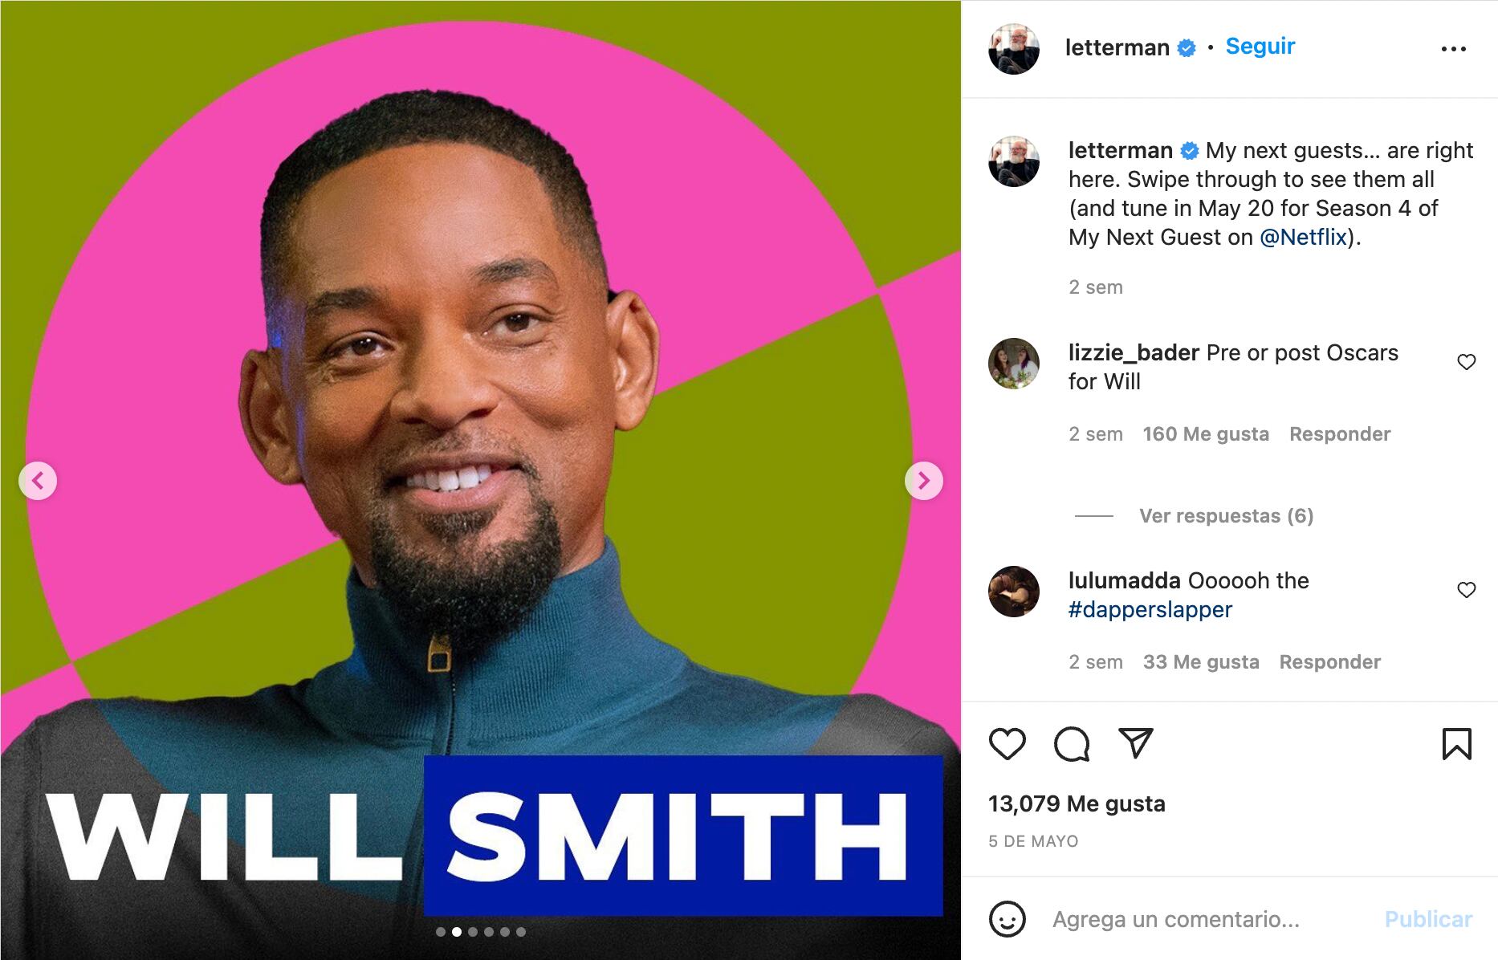Open the three-dot more options menu

click(x=1454, y=49)
